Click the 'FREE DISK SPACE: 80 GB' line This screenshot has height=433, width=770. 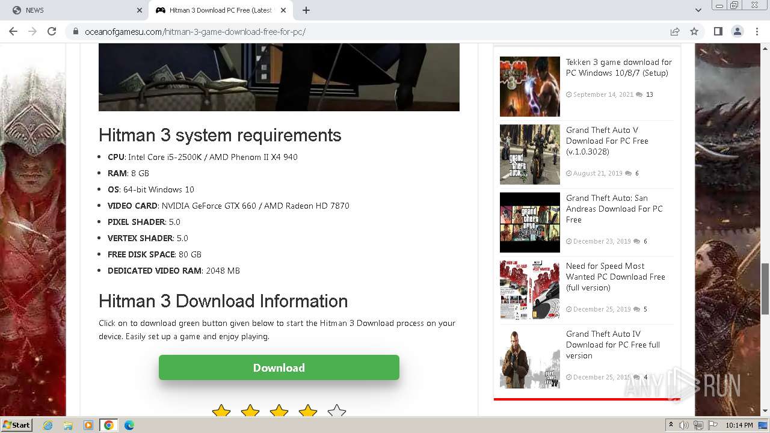(155, 254)
